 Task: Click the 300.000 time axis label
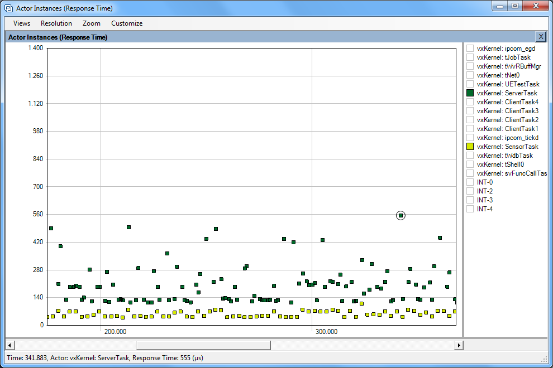(327, 332)
